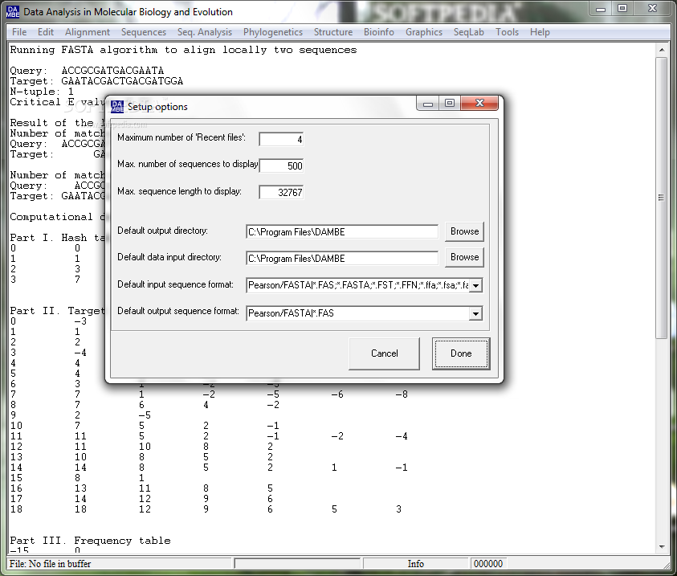Open the Alignment menu
Viewport: 677px width, 576px height.
(88, 32)
